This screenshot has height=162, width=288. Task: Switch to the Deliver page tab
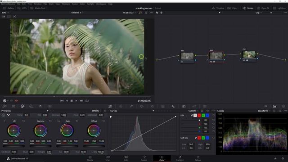point(198,158)
